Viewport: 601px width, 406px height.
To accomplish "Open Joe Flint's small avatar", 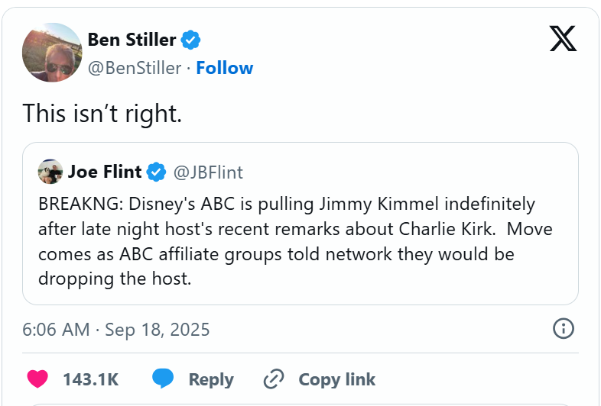I will (50, 172).
